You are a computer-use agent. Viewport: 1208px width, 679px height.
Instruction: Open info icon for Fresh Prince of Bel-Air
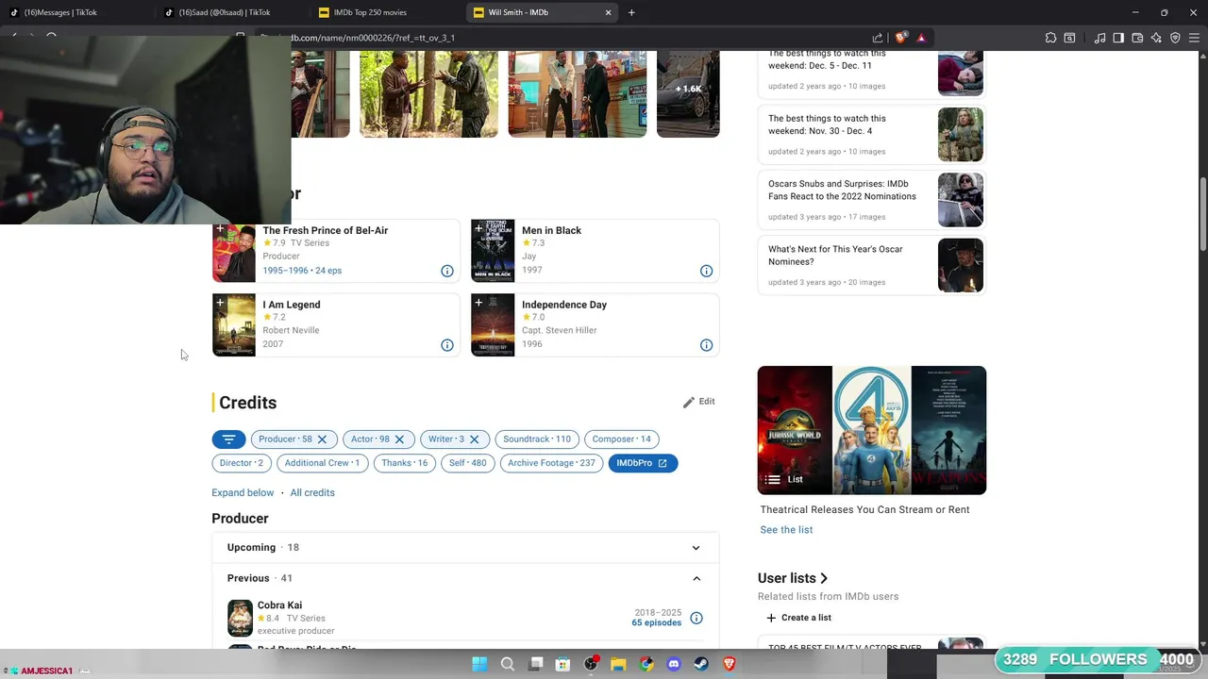tap(447, 272)
